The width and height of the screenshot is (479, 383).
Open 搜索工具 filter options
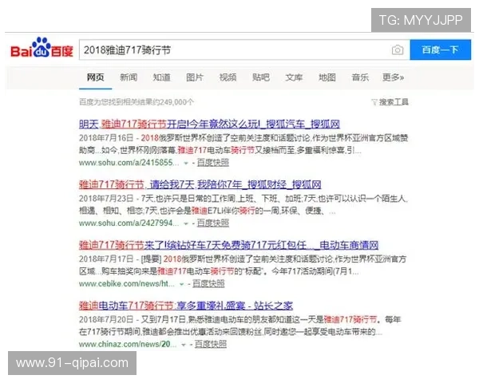point(394,101)
